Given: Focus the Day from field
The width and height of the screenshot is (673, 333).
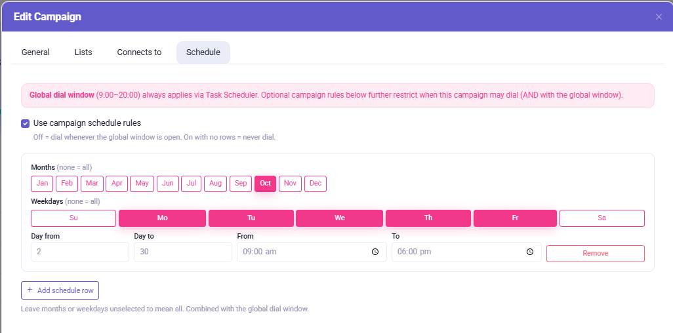Looking at the screenshot, I should click(80, 252).
